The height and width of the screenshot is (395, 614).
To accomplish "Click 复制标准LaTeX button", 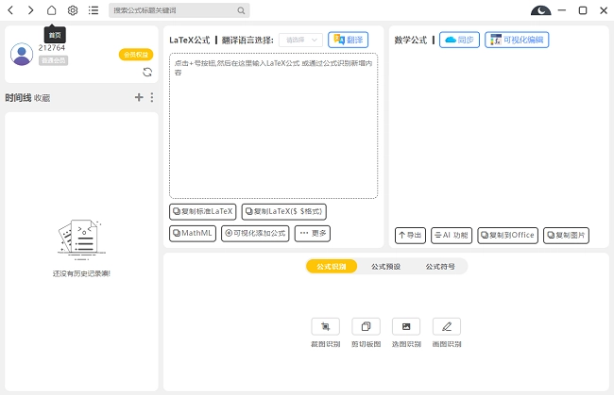I will coord(203,212).
